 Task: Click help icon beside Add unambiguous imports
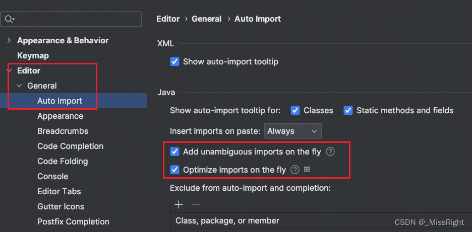(330, 151)
